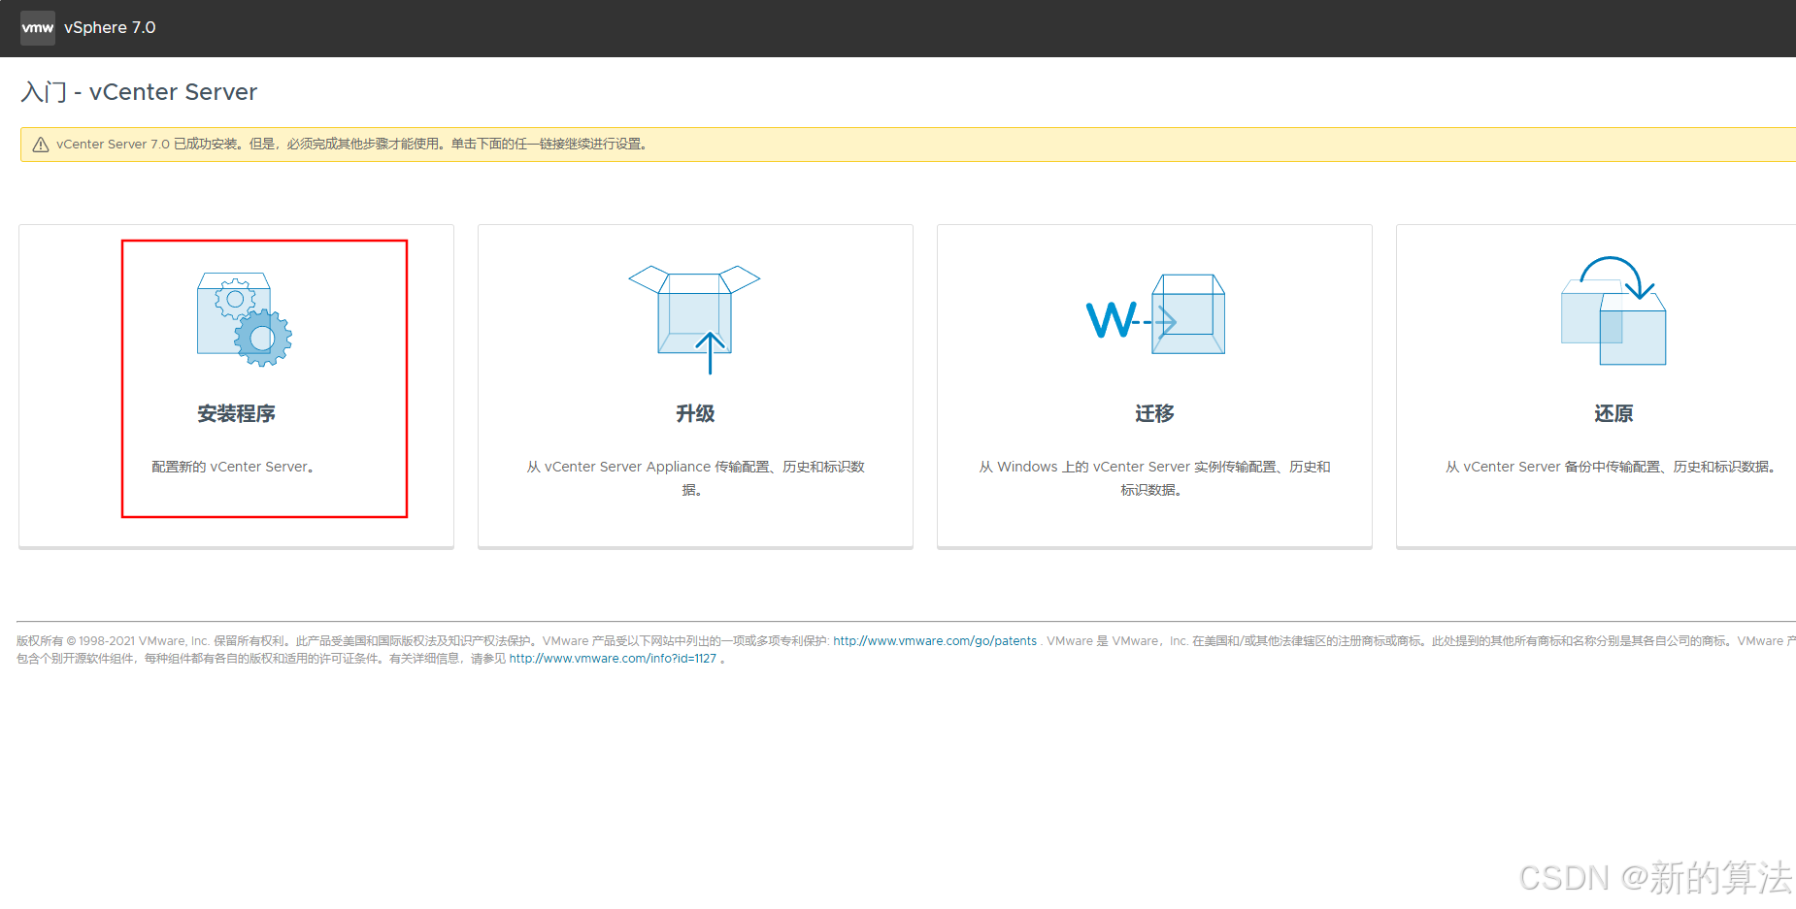Click the open box upgrade icon
1796x909 pixels.
coord(695,319)
